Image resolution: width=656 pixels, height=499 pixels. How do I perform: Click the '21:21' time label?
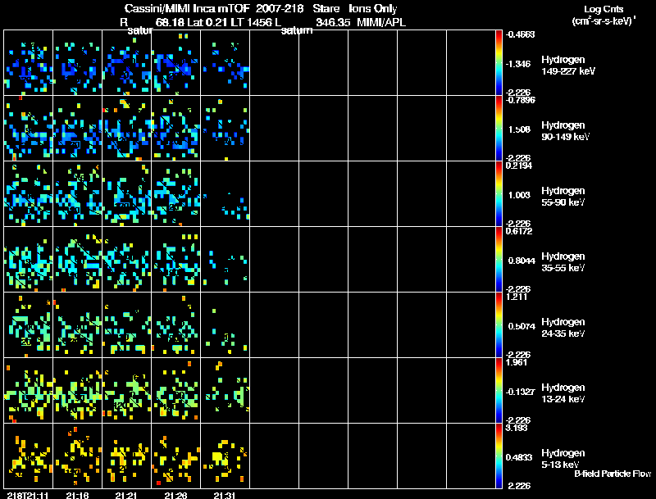coord(126,495)
